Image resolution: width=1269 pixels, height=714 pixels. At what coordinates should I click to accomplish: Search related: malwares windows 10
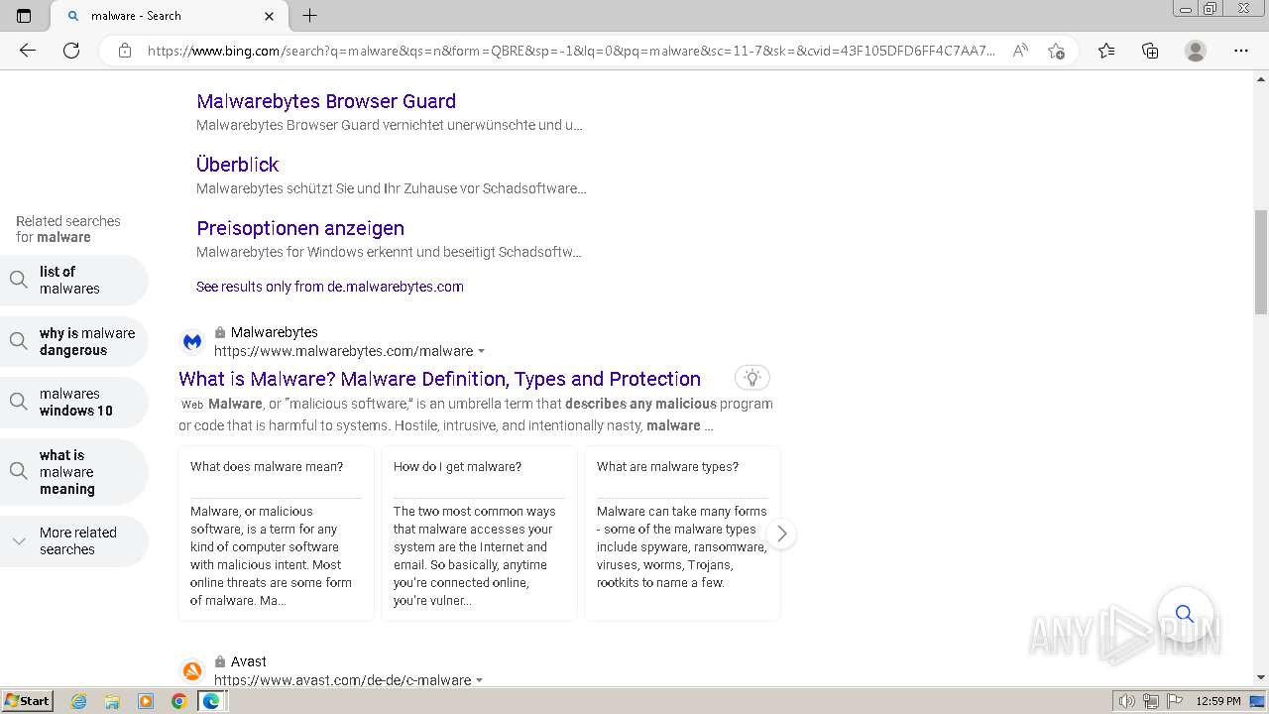[74, 403]
